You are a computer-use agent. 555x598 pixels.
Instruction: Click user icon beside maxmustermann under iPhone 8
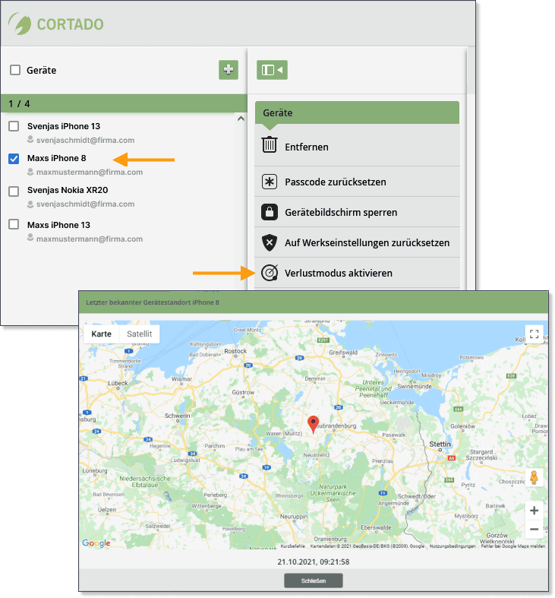click(x=30, y=172)
